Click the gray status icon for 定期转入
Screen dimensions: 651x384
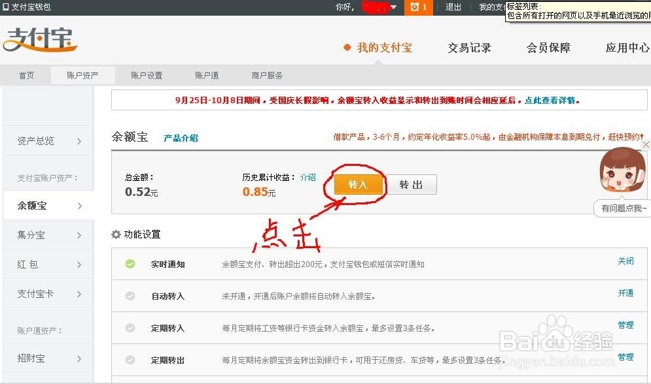(x=130, y=328)
